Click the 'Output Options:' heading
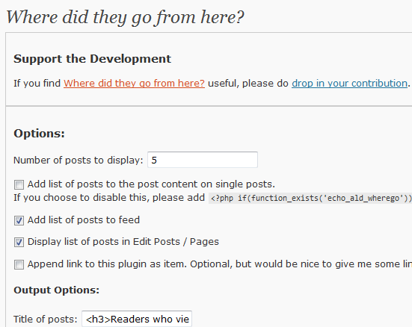 pyautogui.click(x=57, y=290)
